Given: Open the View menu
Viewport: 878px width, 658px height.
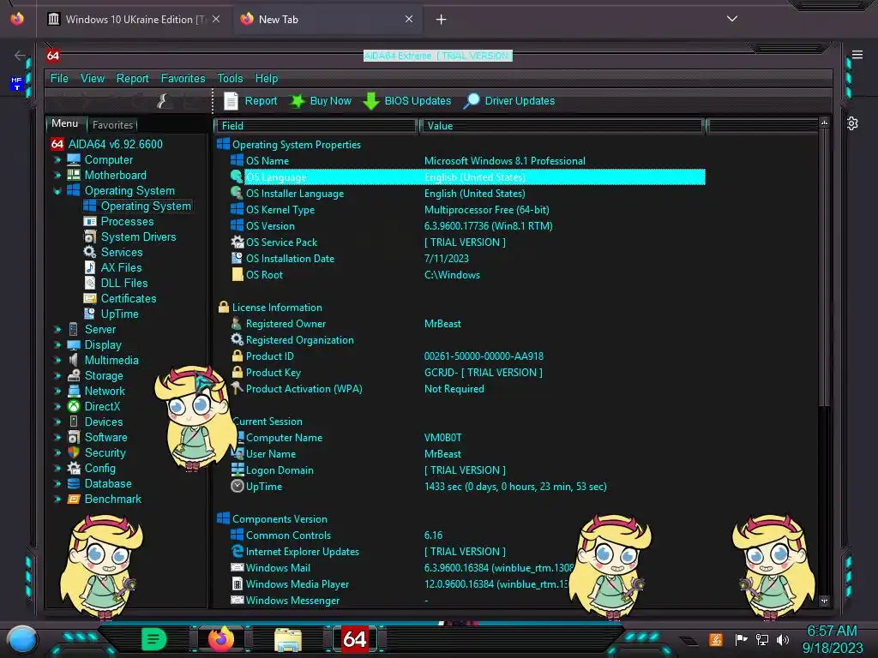Looking at the screenshot, I should tap(93, 78).
